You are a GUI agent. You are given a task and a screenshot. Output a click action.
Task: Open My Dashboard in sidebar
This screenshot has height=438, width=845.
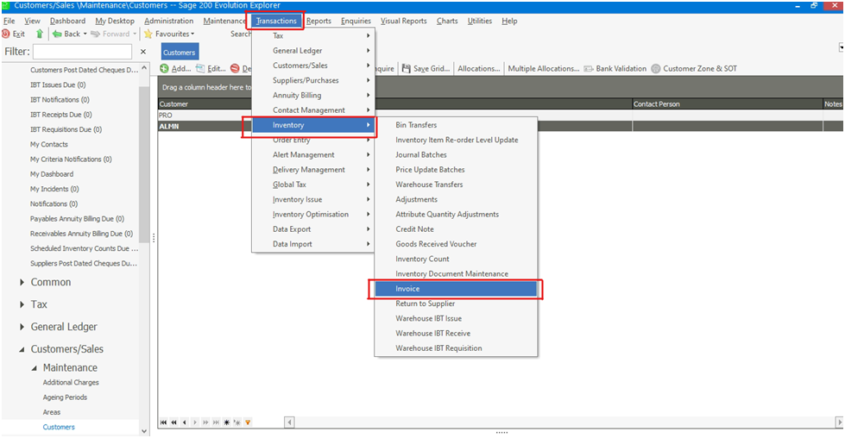point(52,174)
